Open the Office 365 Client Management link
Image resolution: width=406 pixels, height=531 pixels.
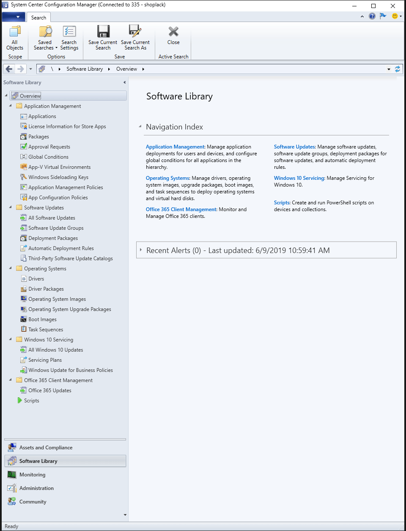click(x=181, y=209)
